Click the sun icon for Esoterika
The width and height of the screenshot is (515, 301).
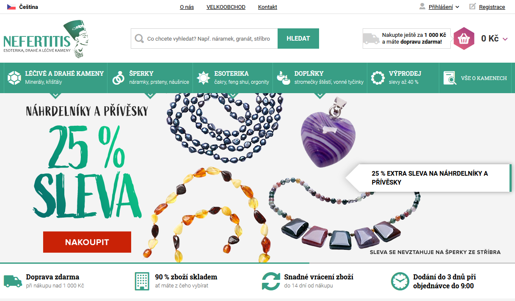coord(204,78)
